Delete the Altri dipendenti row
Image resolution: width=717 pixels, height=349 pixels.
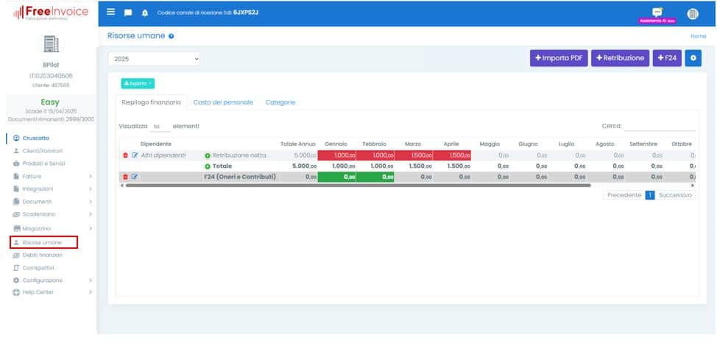click(126, 155)
